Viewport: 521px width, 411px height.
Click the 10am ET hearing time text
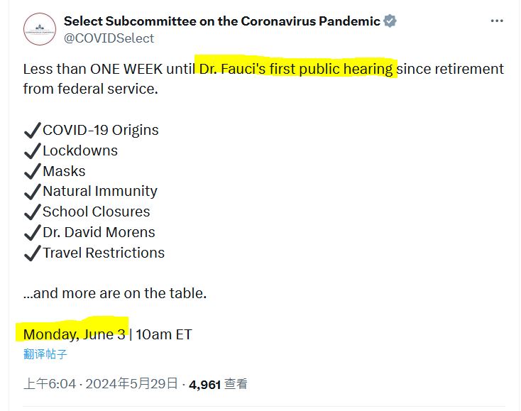[164, 334]
